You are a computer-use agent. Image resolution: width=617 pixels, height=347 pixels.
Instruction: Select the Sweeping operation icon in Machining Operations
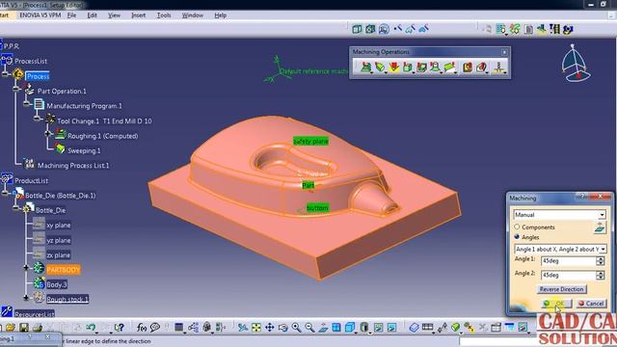380,67
